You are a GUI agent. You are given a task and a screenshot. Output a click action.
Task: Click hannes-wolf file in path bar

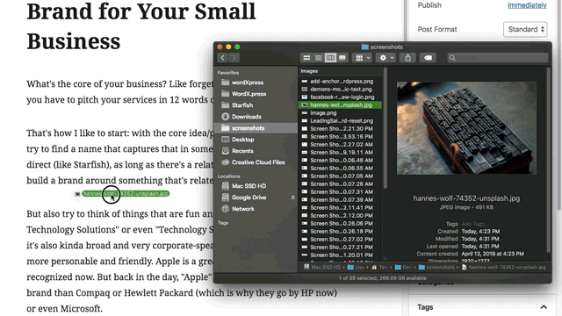tap(504, 267)
